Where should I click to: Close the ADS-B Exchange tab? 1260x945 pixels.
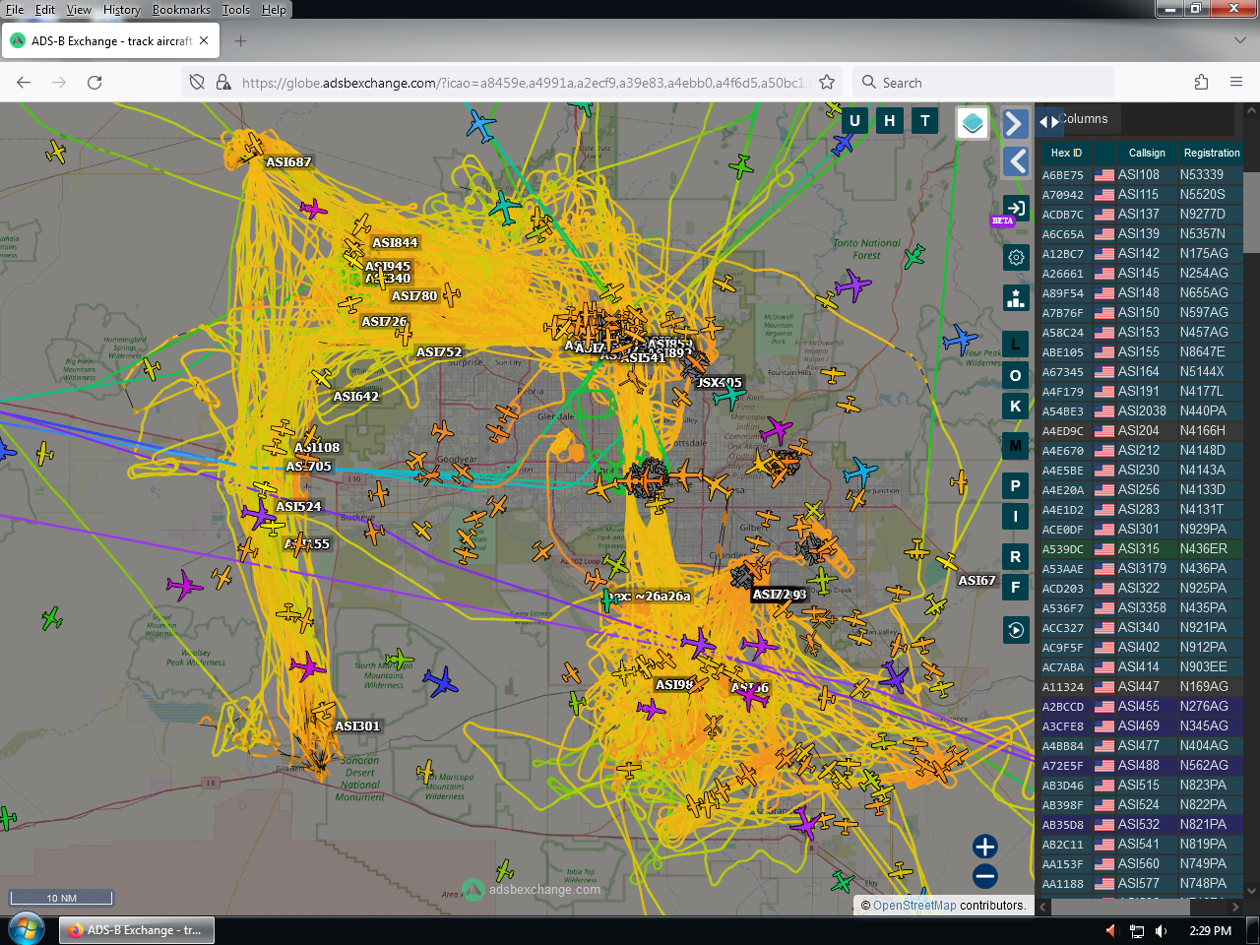tap(204, 41)
